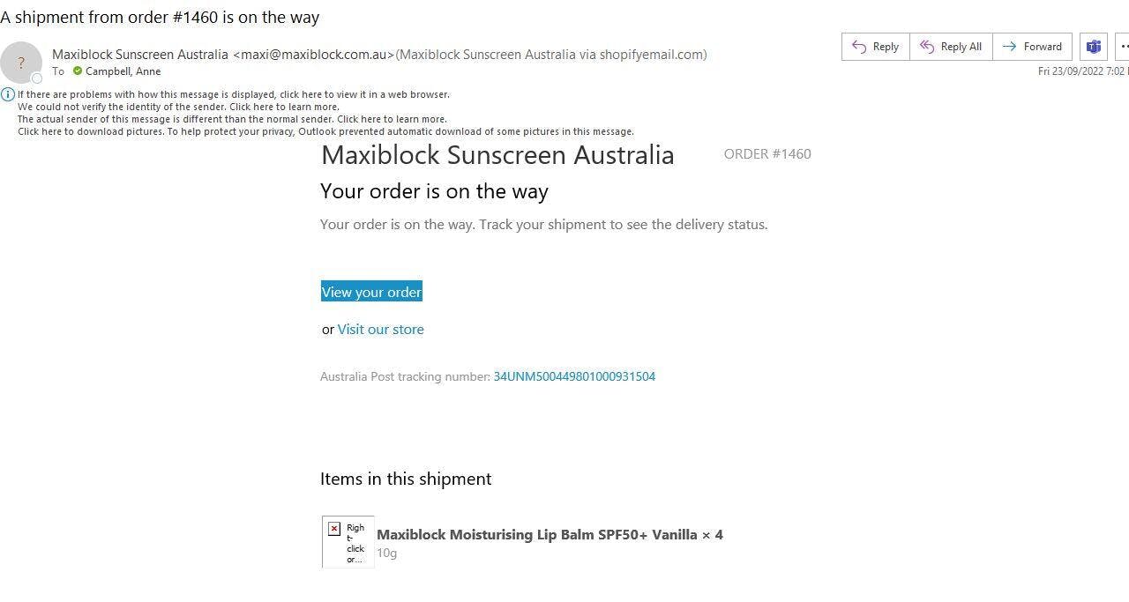Click message about viewing in web browser
Image resolution: width=1129 pixels, height=602 pixels.
tap(233, 94)
